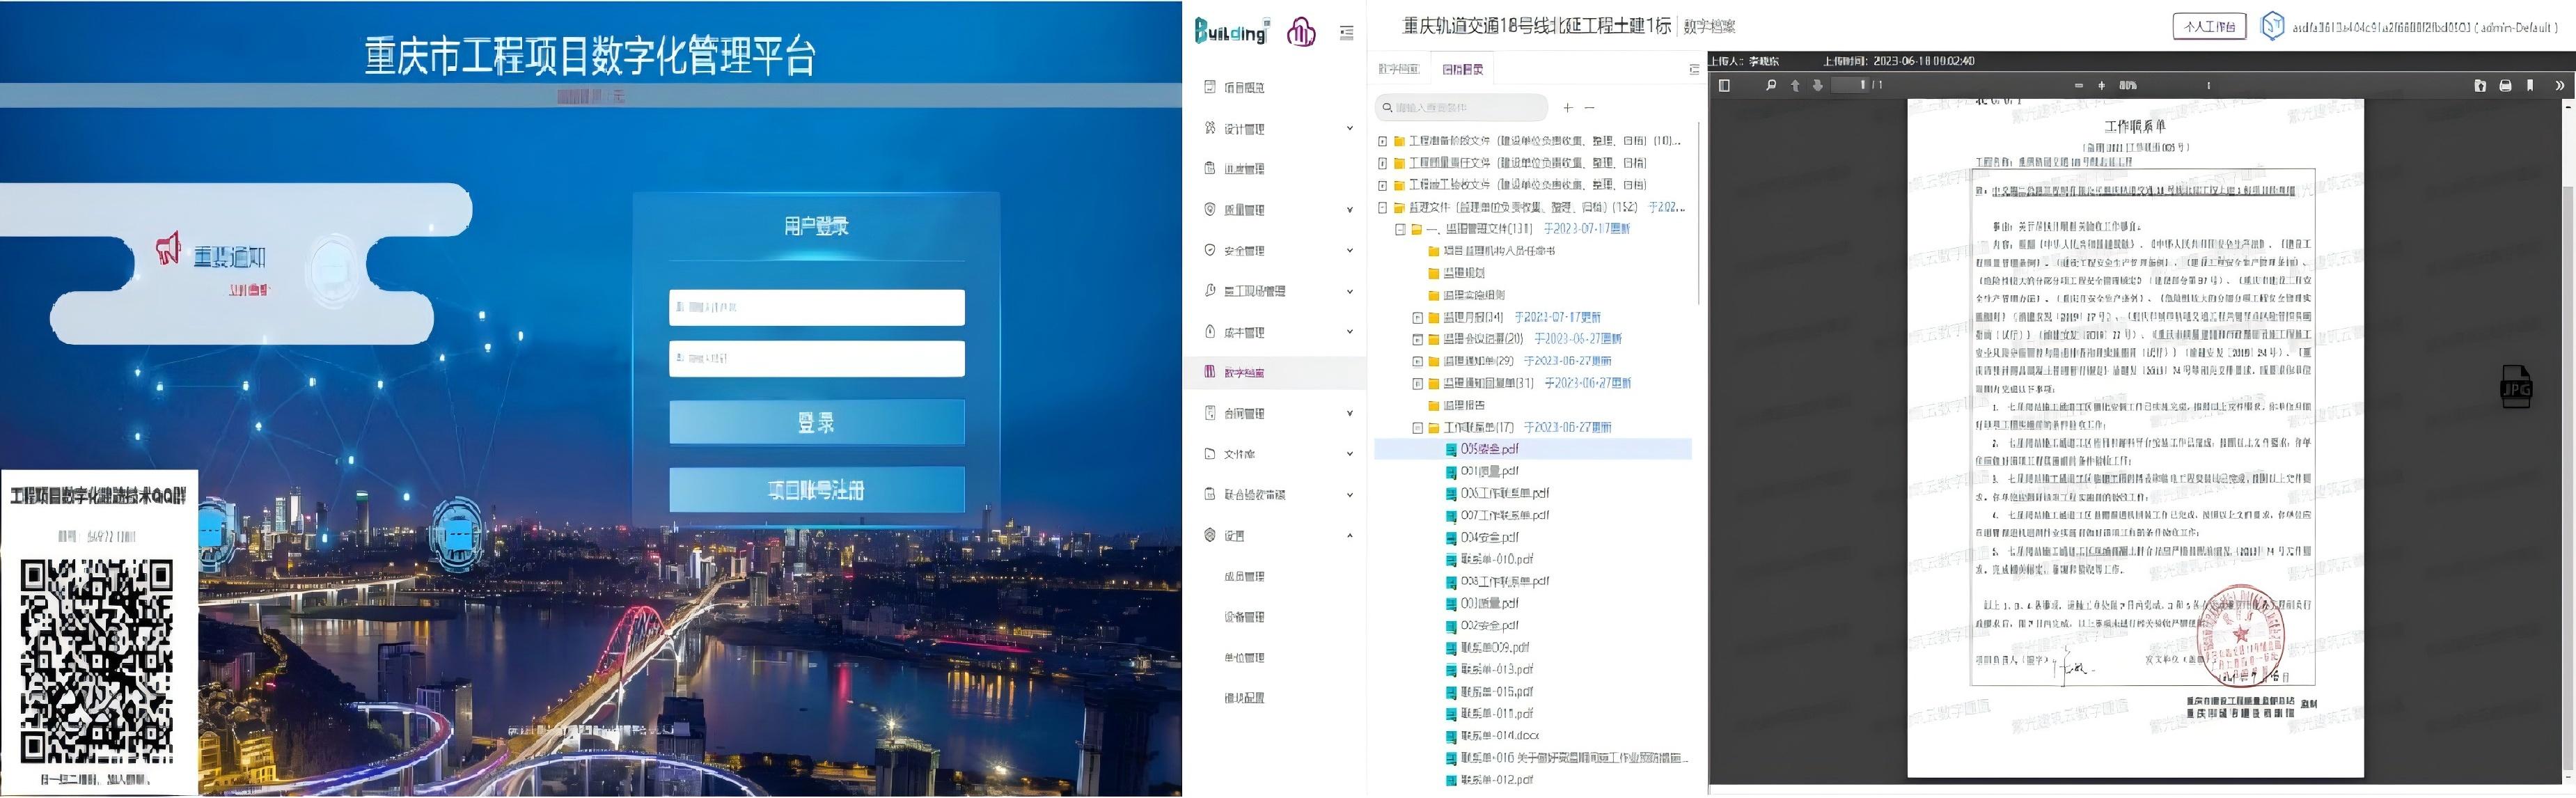Collapse the 工作联系单(17) folder node

pyautogui.click(x=1417, y=428)
